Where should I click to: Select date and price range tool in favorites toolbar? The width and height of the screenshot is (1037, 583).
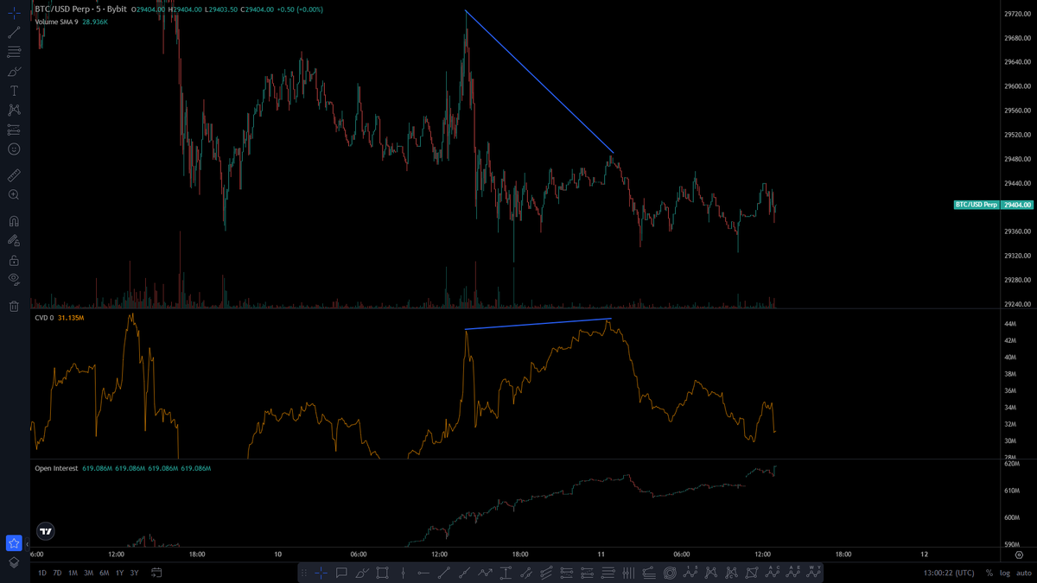(506, 573)
